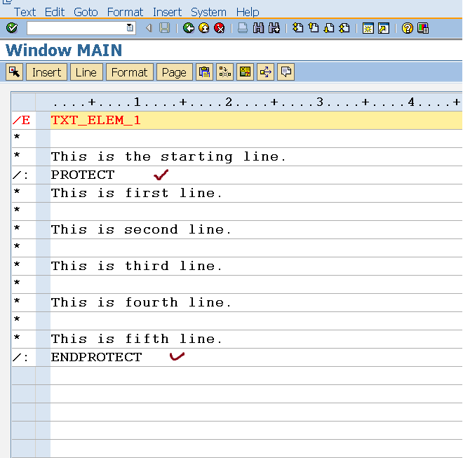
Task: Open the command field history dropdown
Action: [130, 28]
